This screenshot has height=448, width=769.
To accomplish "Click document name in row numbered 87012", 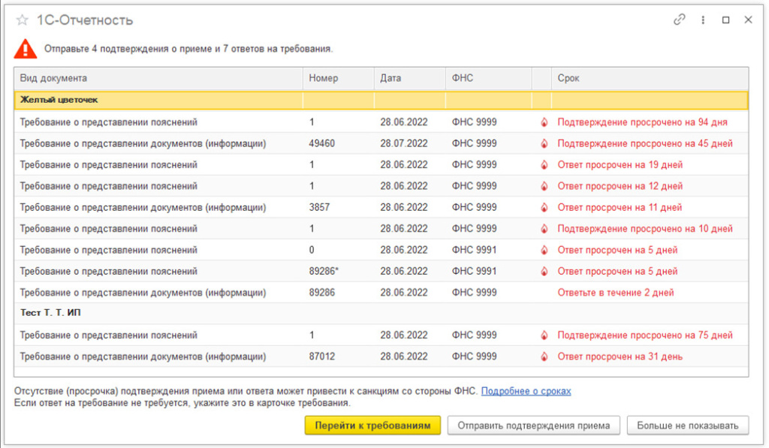I will 143,356.
